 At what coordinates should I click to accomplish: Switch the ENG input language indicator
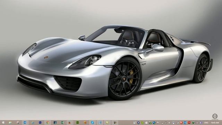(206, 123)
